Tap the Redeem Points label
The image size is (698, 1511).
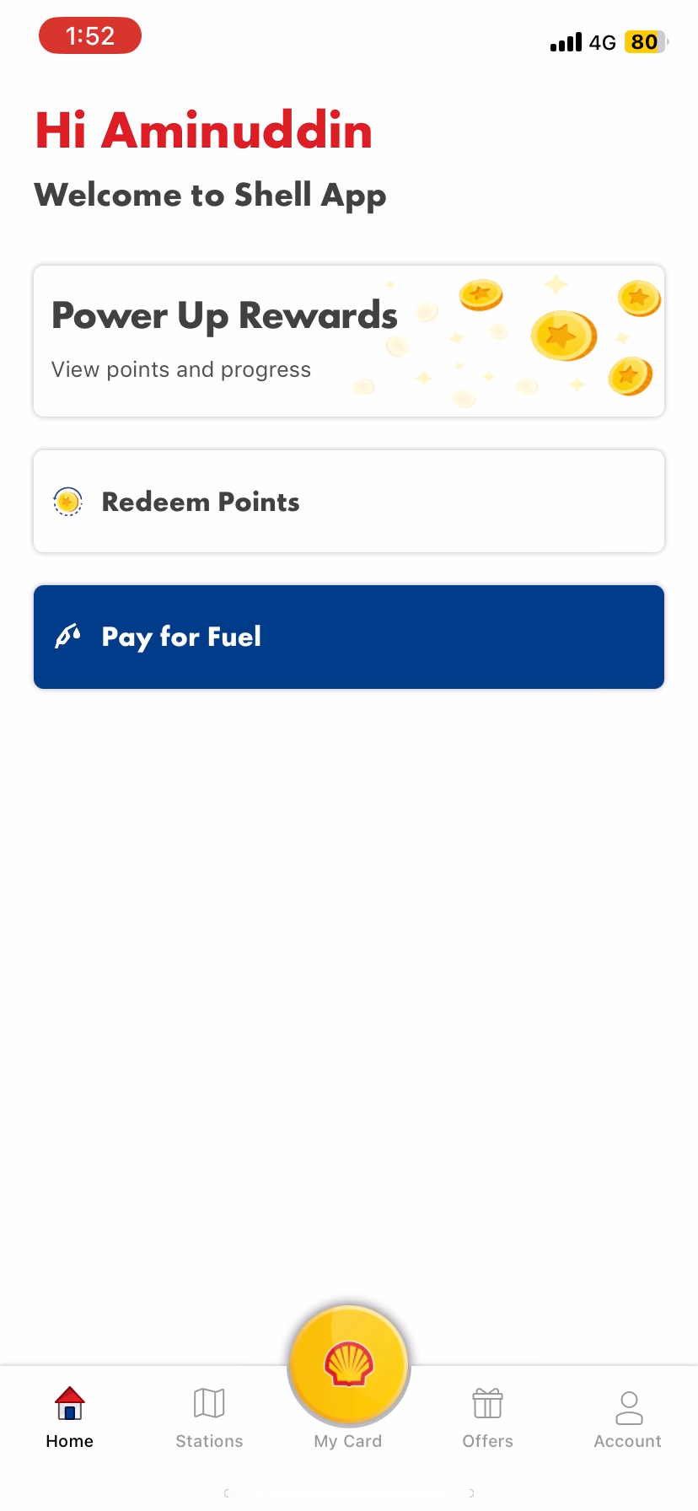pyautogui.click(x=201, y=502)
